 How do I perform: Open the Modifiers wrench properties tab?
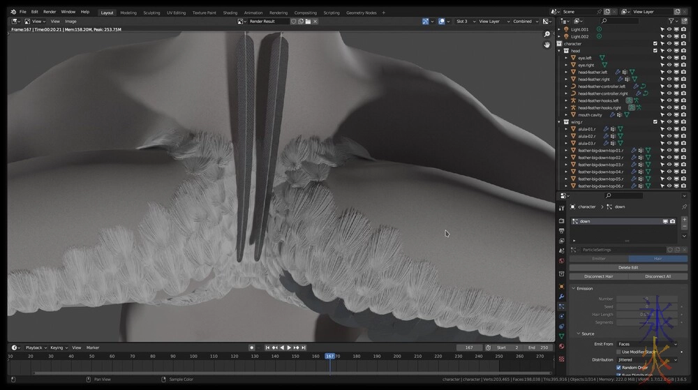tap(561, 296)
